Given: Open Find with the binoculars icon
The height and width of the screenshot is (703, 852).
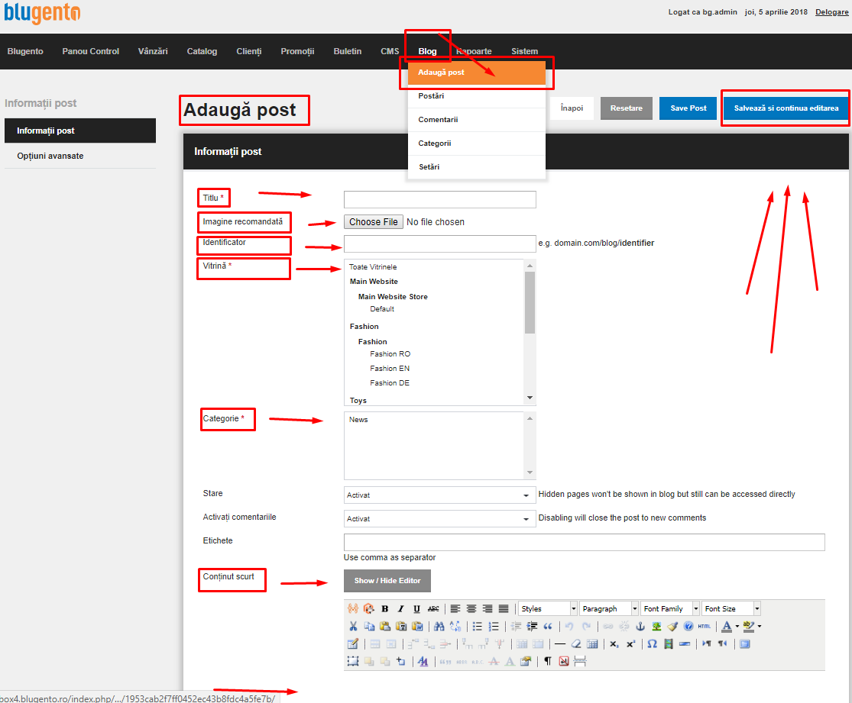Looking at the screenshot, I should click(x=439, y=626).
